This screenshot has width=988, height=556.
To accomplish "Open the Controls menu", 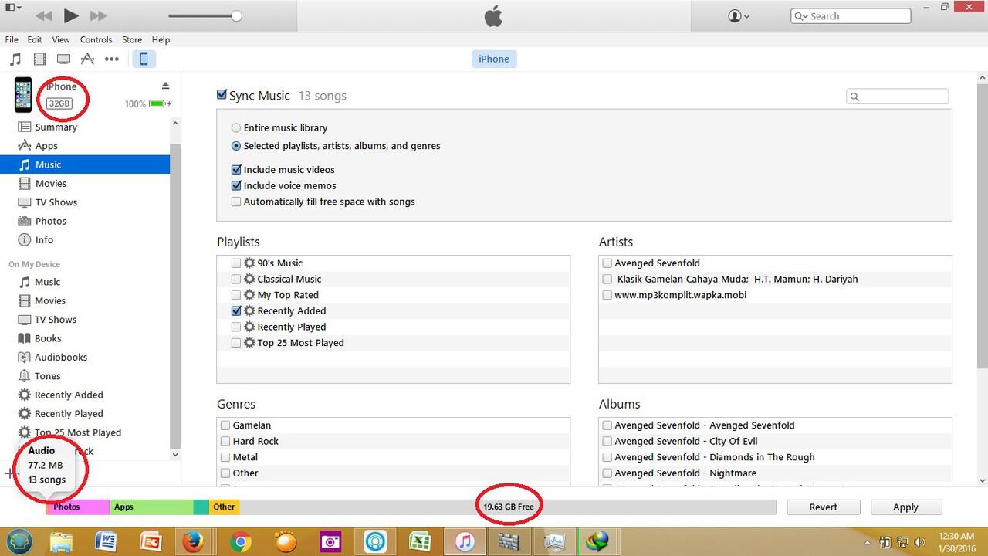I will [x=96, y=39].
